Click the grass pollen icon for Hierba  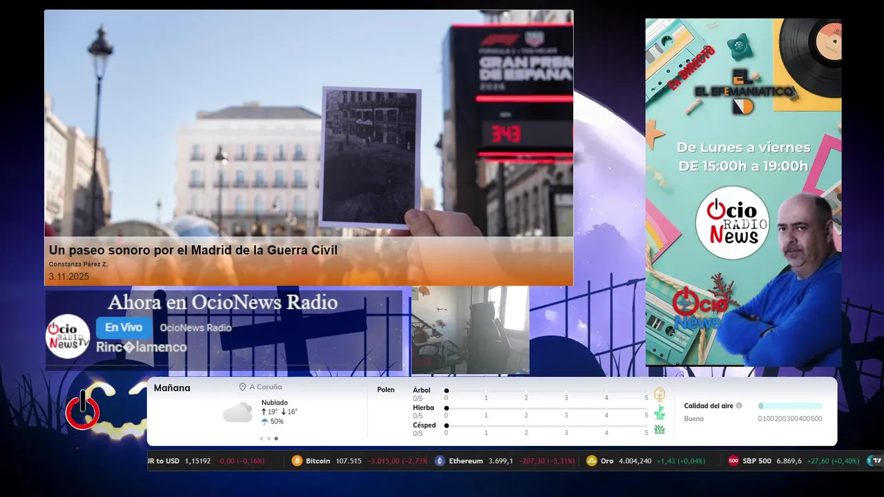(660, 412)
